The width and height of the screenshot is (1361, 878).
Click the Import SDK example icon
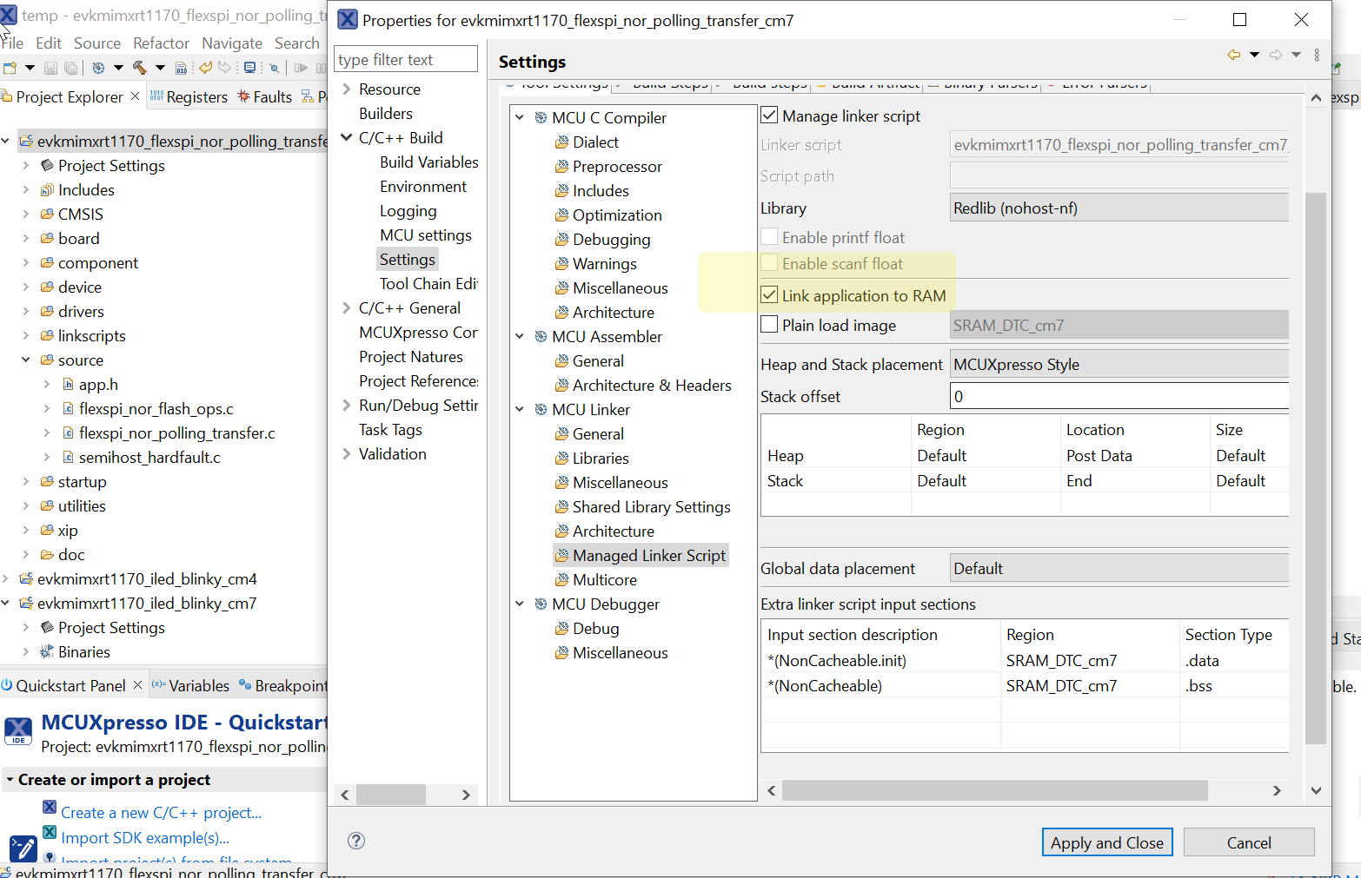click(x=50, y=833)
